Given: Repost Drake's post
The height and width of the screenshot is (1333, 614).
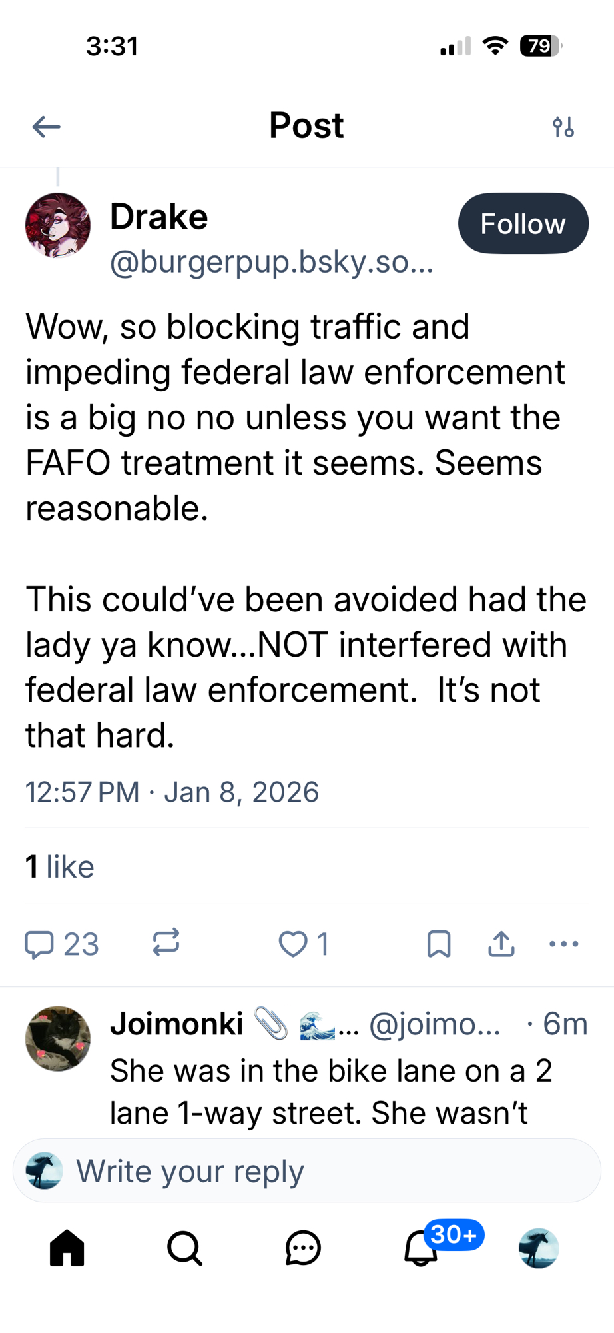Looking at the screenshot, I should click(x=166, y=943).
